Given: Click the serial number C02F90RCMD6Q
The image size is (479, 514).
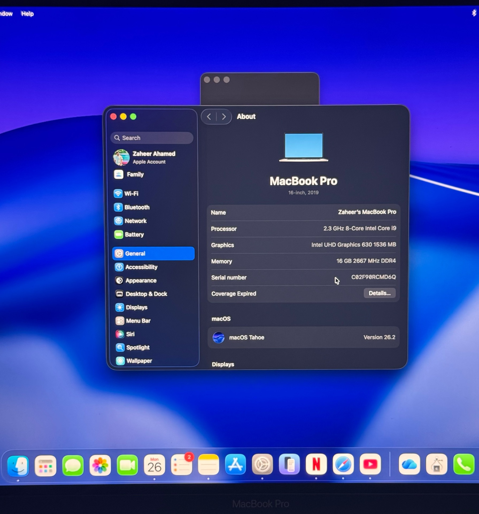Looking at the screenshot, I should pos(373,277).
